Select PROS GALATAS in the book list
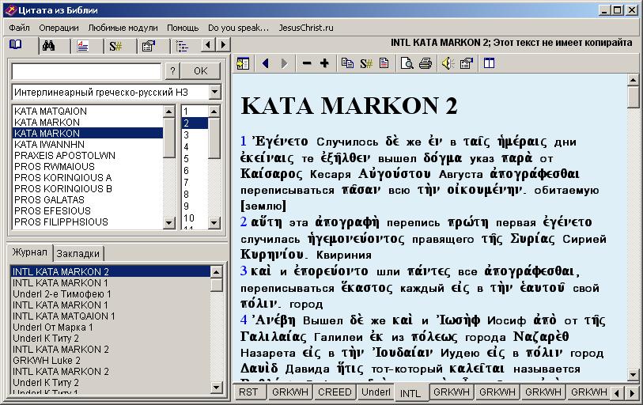The height and width of the screenshot is (405, 643). click(51, 200)
